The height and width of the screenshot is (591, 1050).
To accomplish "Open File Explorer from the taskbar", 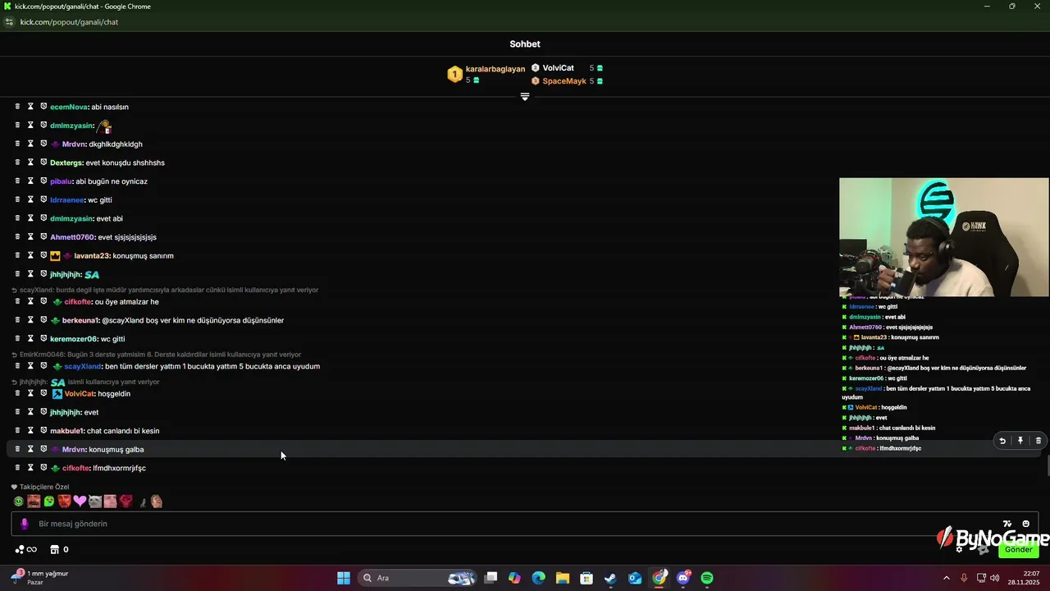I will (563, 578).
